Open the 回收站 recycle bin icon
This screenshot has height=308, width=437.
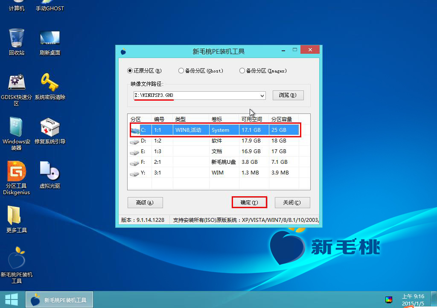tap(17, 42)
